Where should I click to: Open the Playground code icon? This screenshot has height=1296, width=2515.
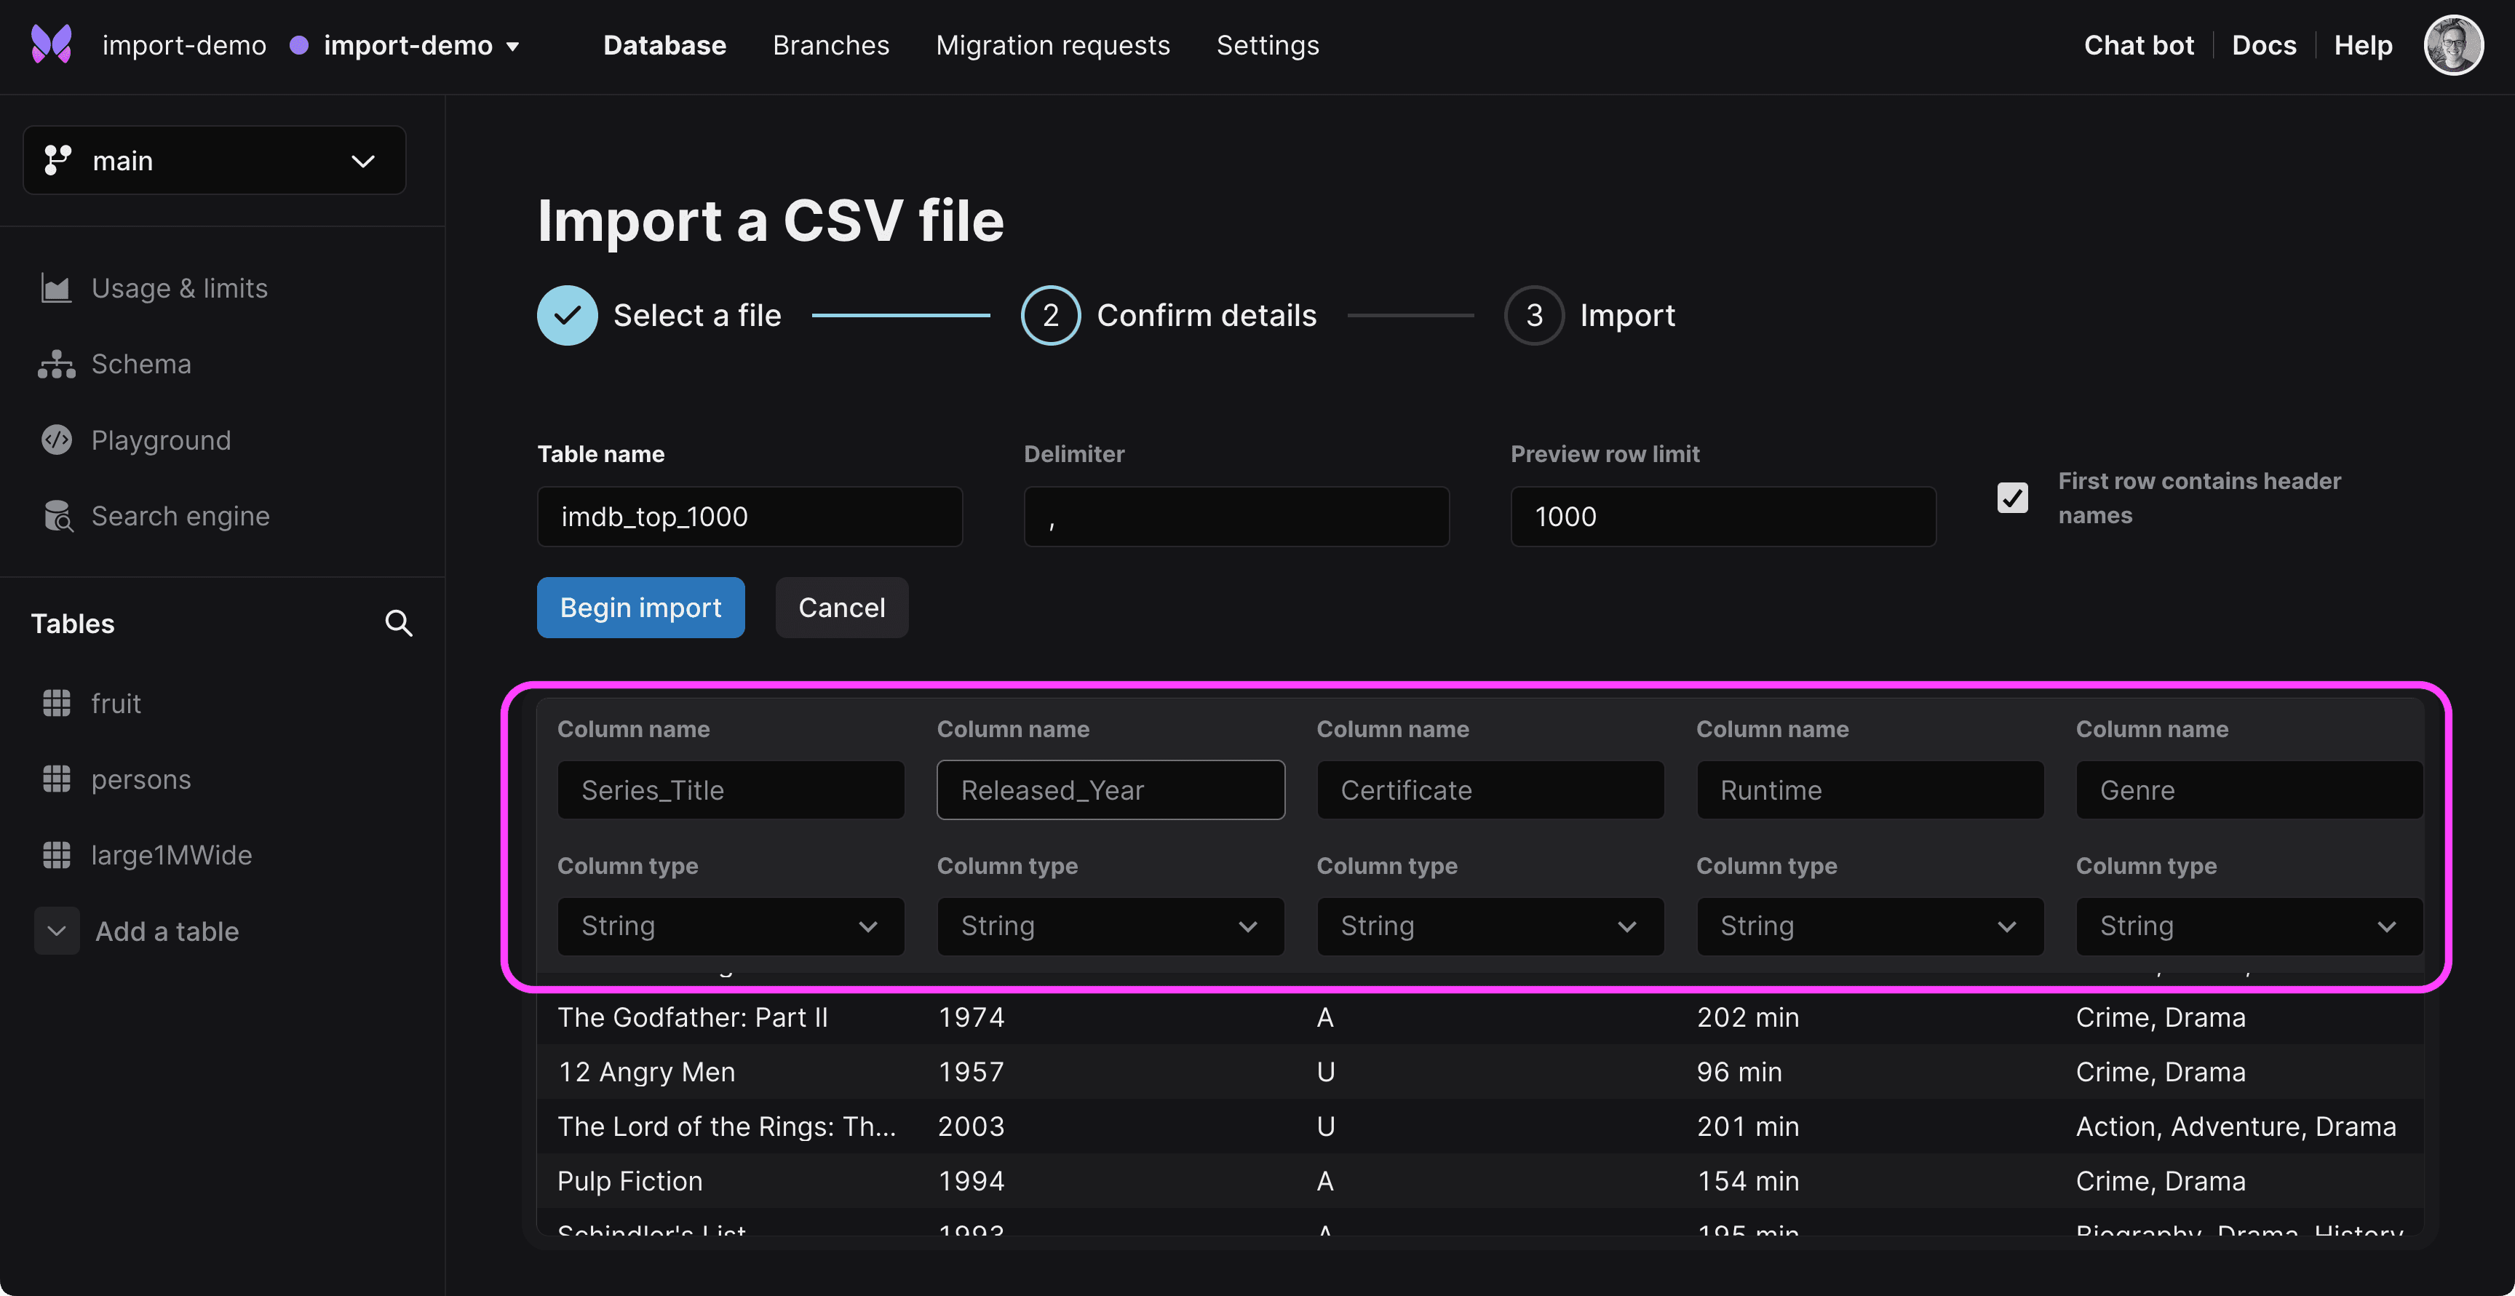[x=57, y=440]
